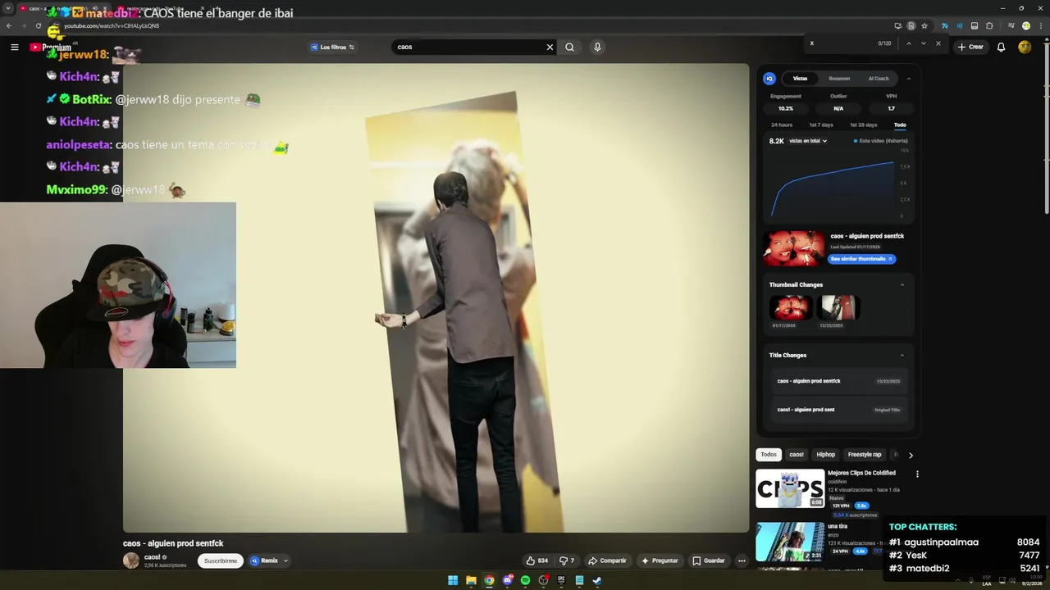Image resolution: width=1050 pixels, height=590 pixels.
Task: Select the 'caos!' filter chip
Action: (797, 455)
